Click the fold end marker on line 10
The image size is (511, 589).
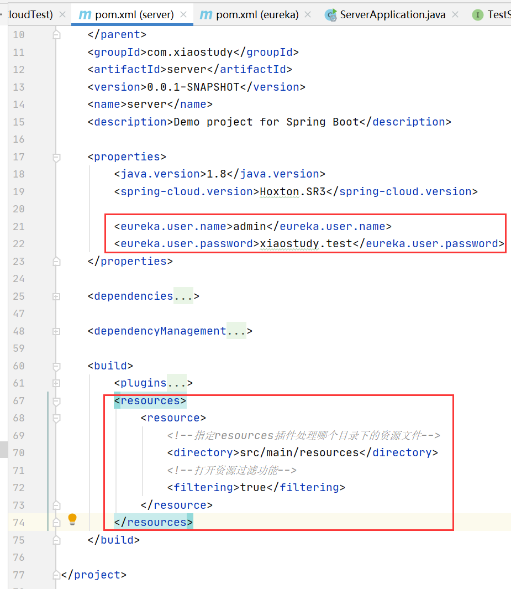pyautogui.click(x=56, y=34)
